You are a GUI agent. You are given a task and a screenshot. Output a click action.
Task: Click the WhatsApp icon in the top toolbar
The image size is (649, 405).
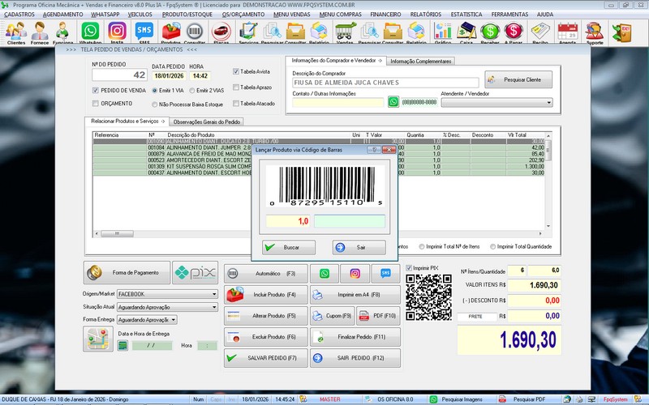[90, 32]
